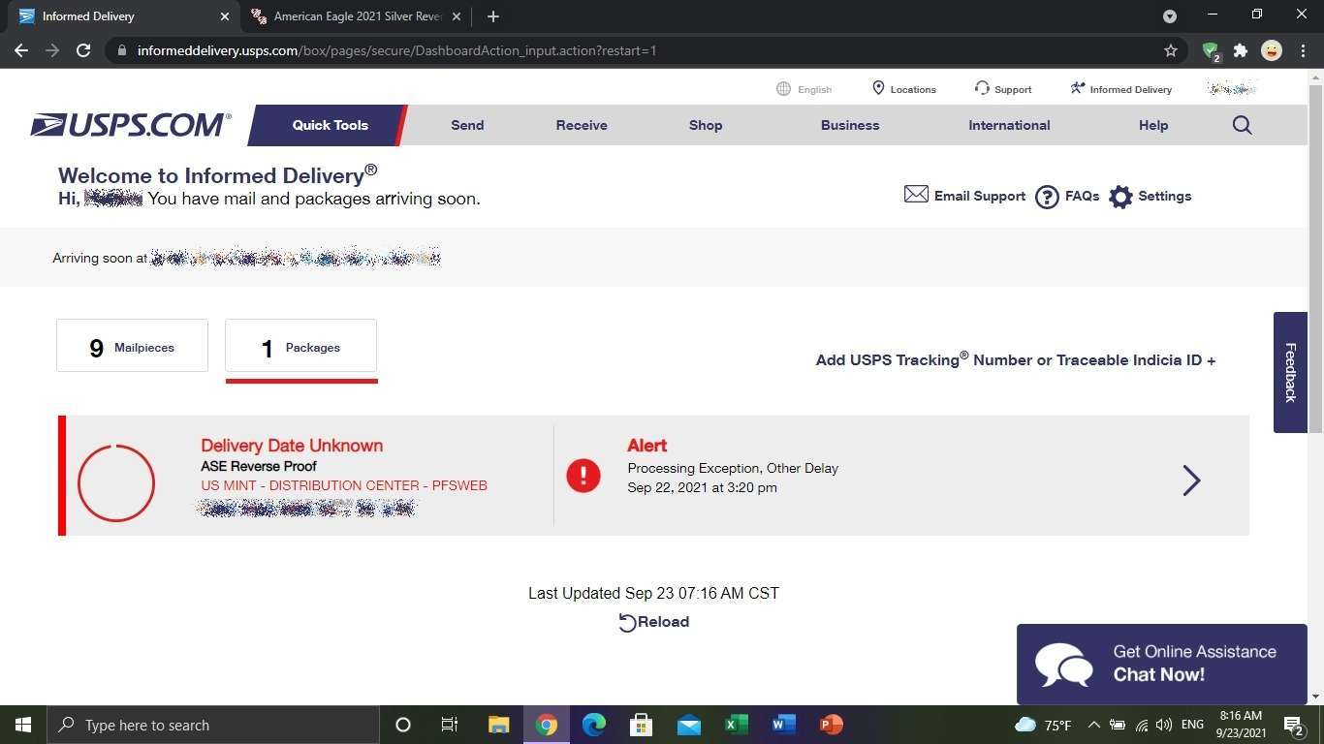Open the Mail app from the taskbar

pyautogui.click(x=689, y=725)
